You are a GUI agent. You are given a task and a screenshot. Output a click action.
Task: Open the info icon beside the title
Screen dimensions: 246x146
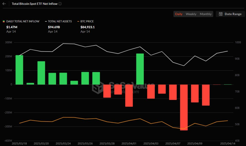coord(60,4)
